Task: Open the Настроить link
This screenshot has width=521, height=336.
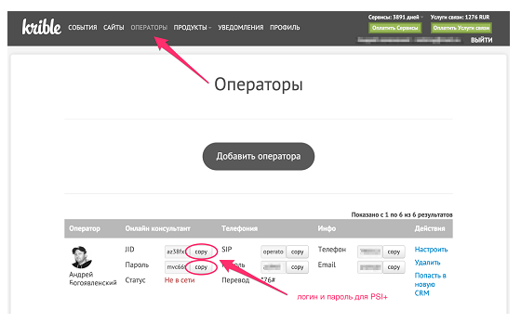Action: pyautogui.click(x=431, y=250)
